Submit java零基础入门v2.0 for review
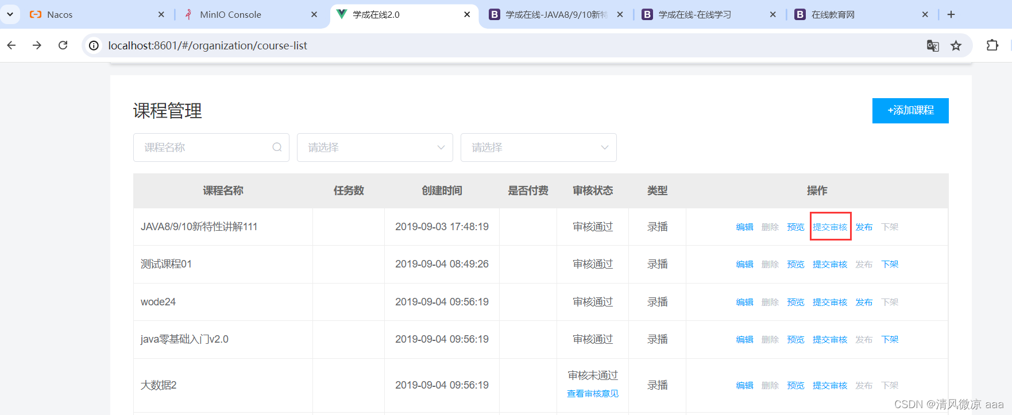Viewport: 1012px width, 415px height. (830, 339)
